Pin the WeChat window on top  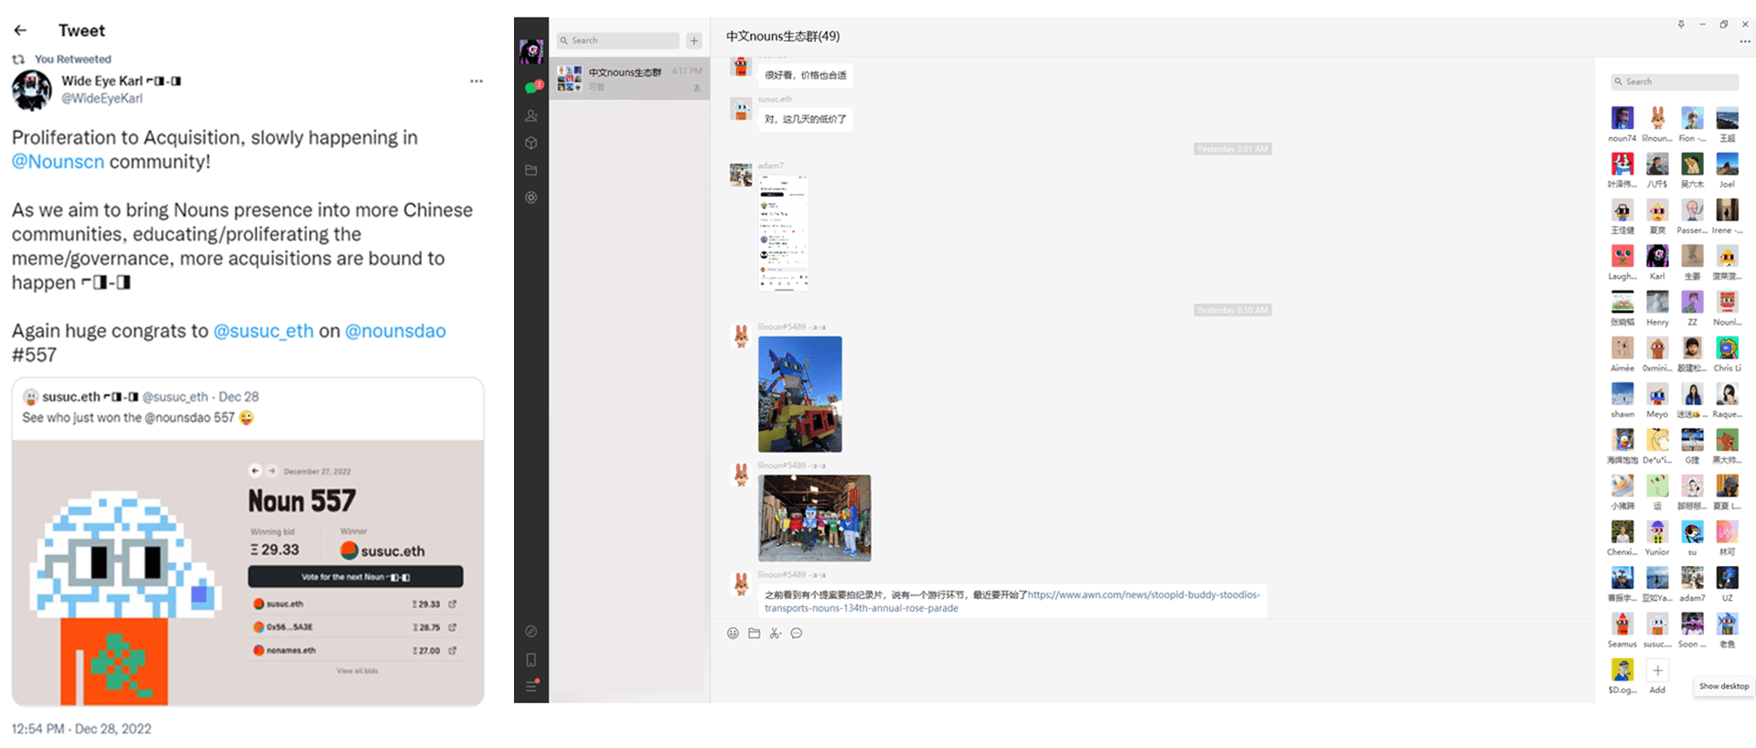(x=1681, y=25)
